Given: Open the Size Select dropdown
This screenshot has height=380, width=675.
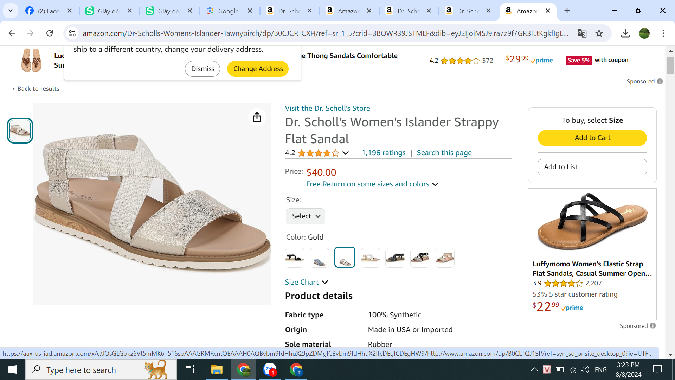Looking at the screenshot, I should tap(306, 216).
